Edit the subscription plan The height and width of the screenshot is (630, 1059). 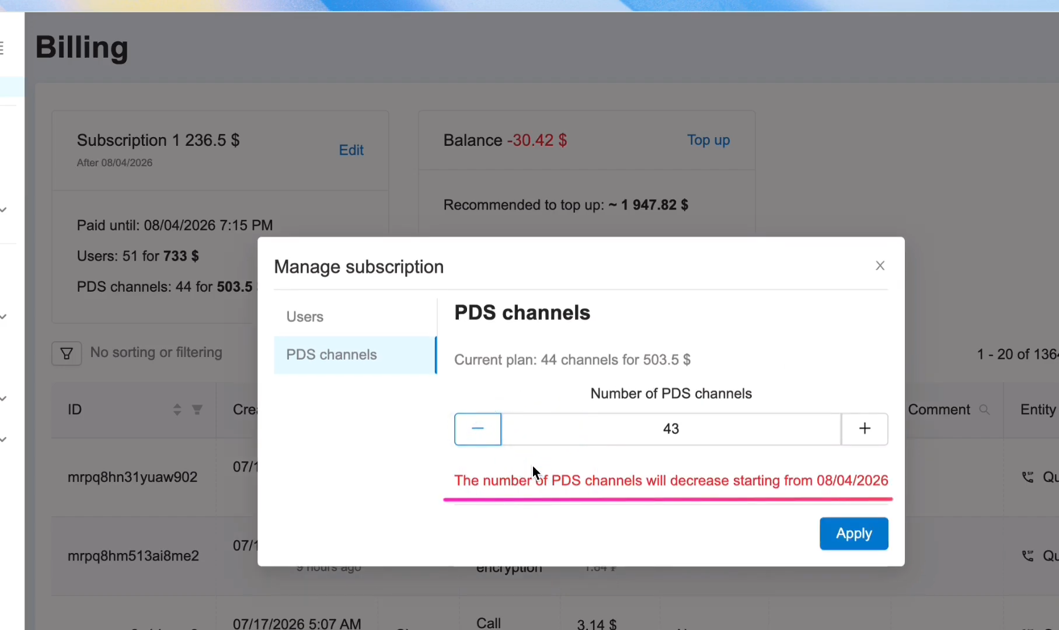click(351, 150)
